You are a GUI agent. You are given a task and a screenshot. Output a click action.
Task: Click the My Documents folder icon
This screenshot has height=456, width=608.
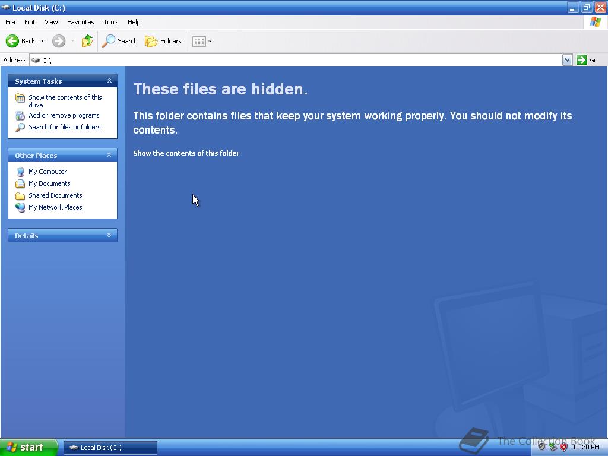(20, 184)
